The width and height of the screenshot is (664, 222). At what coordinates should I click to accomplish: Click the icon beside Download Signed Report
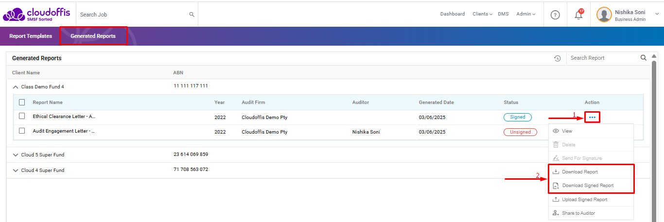[556, 186]
